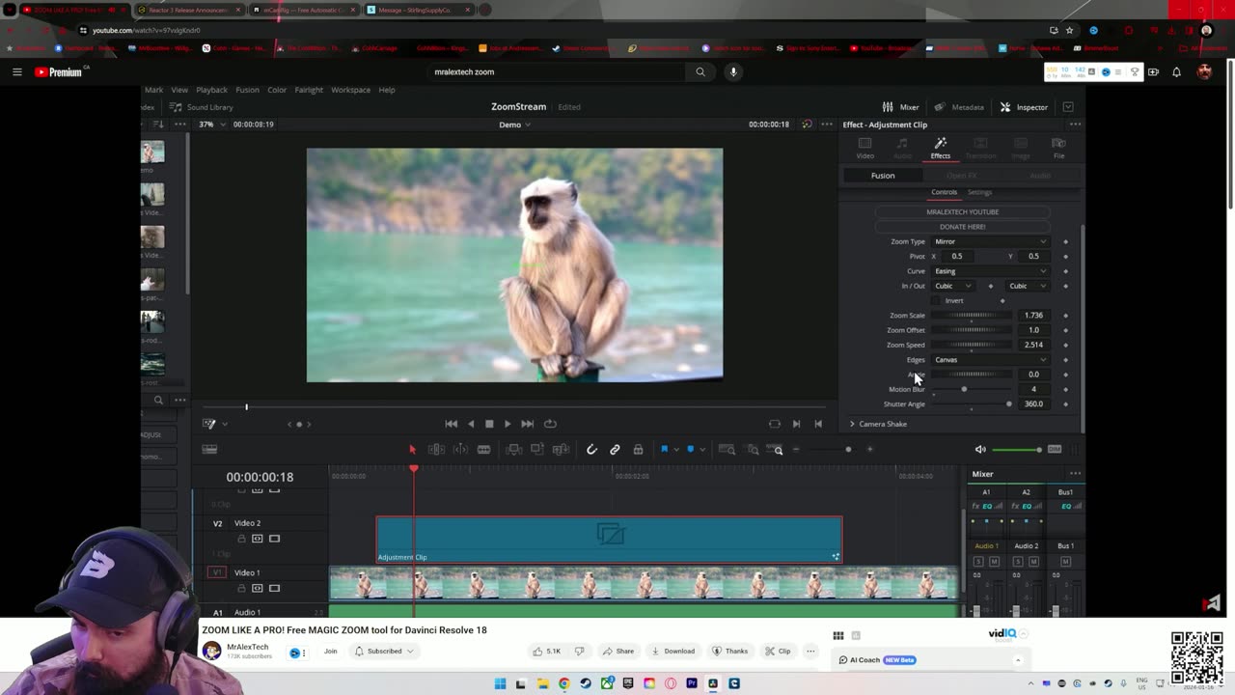Open the Effect inspector three-dot options
The height and width of the screenshot is (695, 1235).
point(1075,125)
